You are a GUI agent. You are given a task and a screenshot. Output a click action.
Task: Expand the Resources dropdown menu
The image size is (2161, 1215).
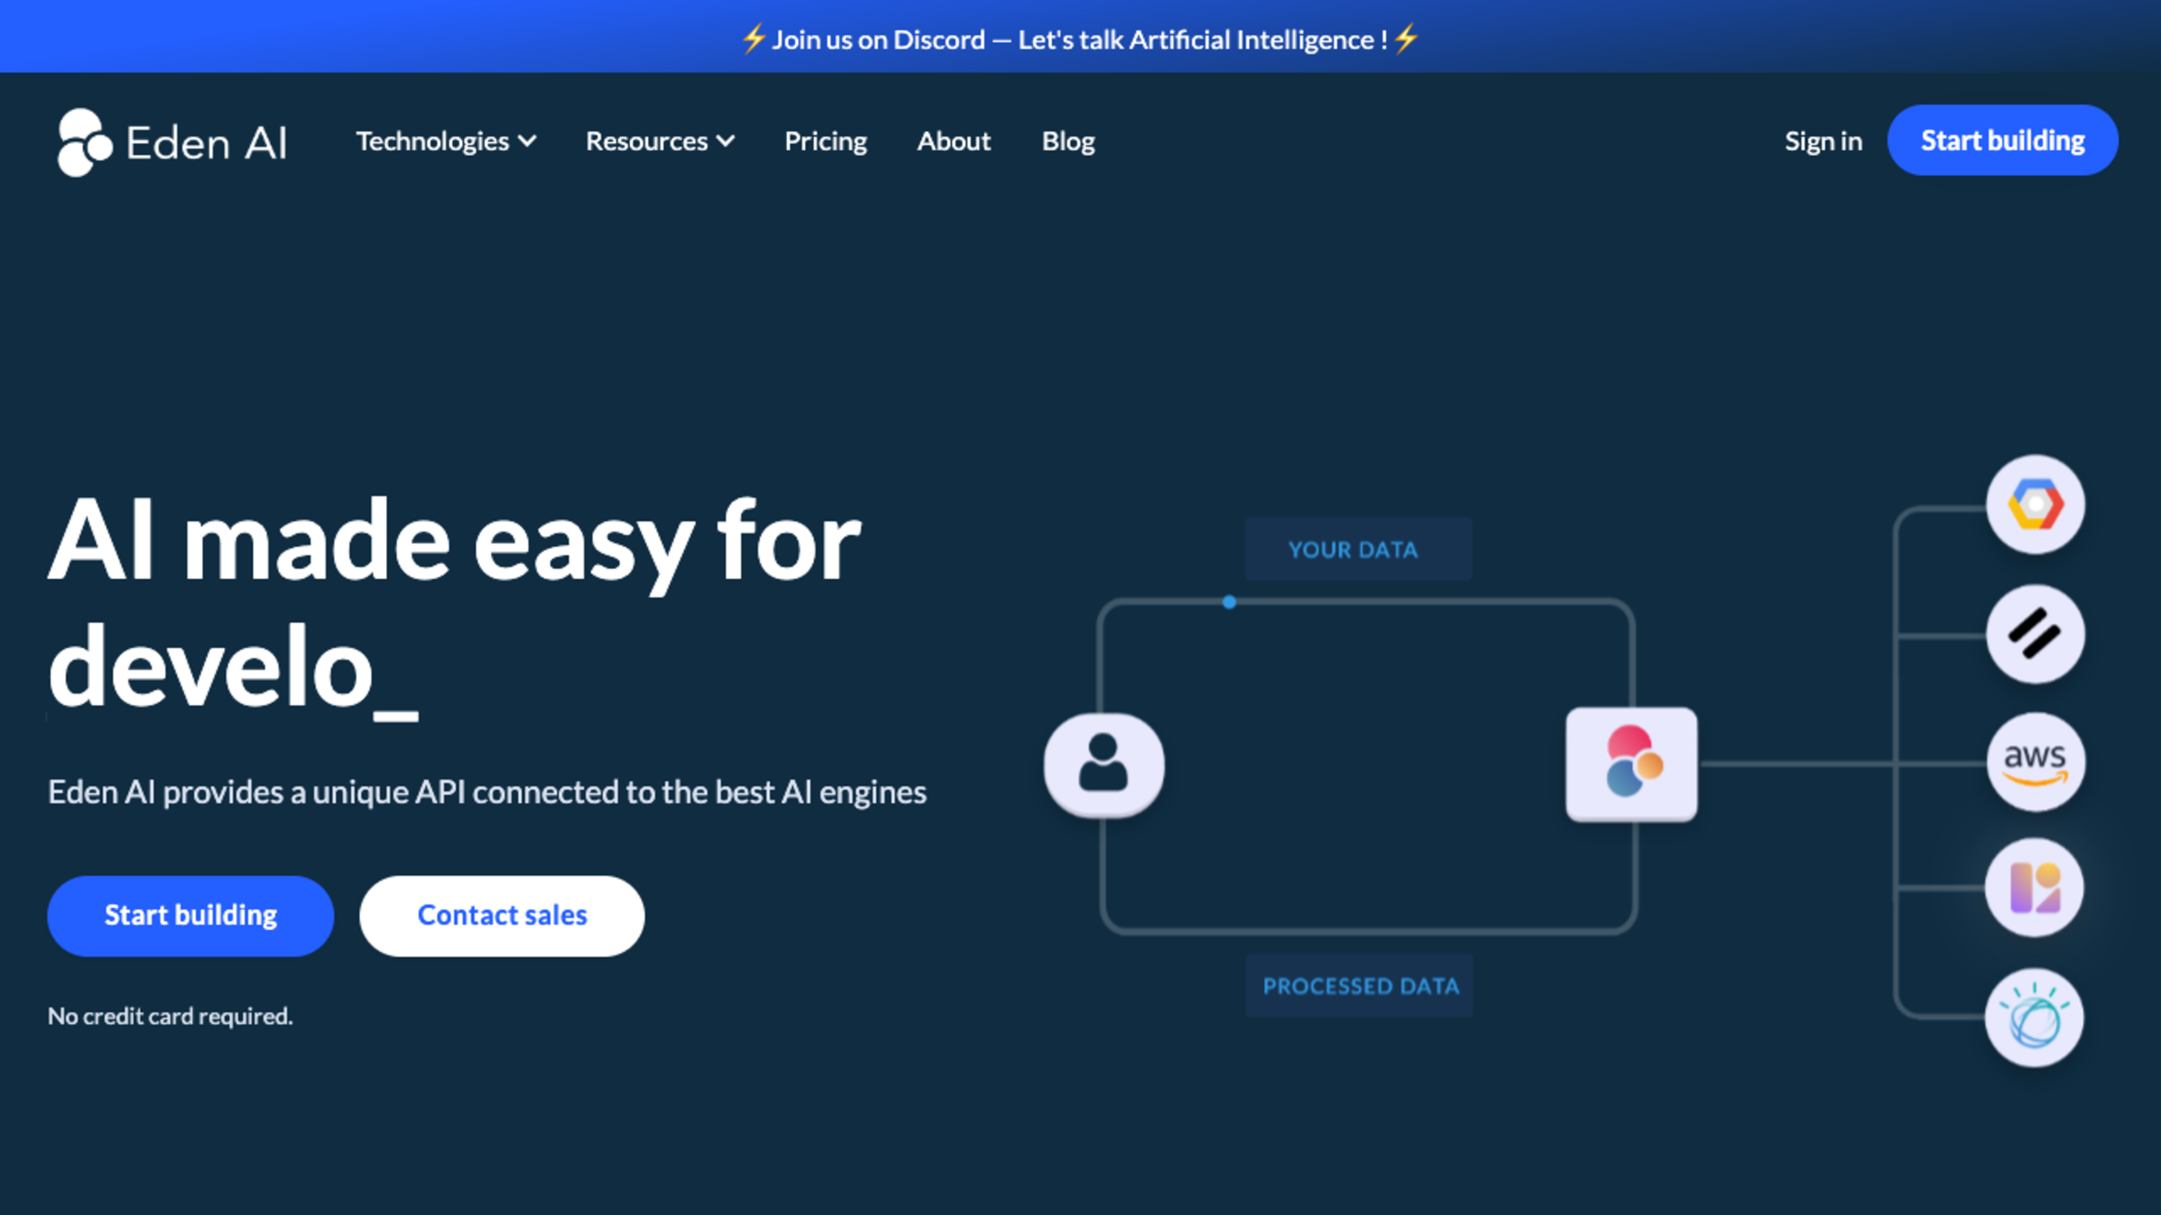click(x=660, y=141)
